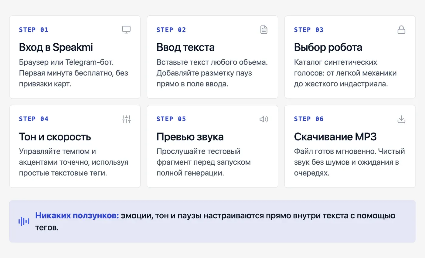Click the 'STEP 06' label
Screen dimensions: 425x258
[x=309, y=119]
